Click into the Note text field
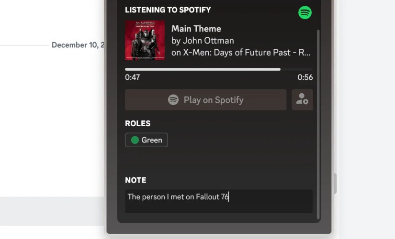The image size is (395, 239). (x=219, y=201)
